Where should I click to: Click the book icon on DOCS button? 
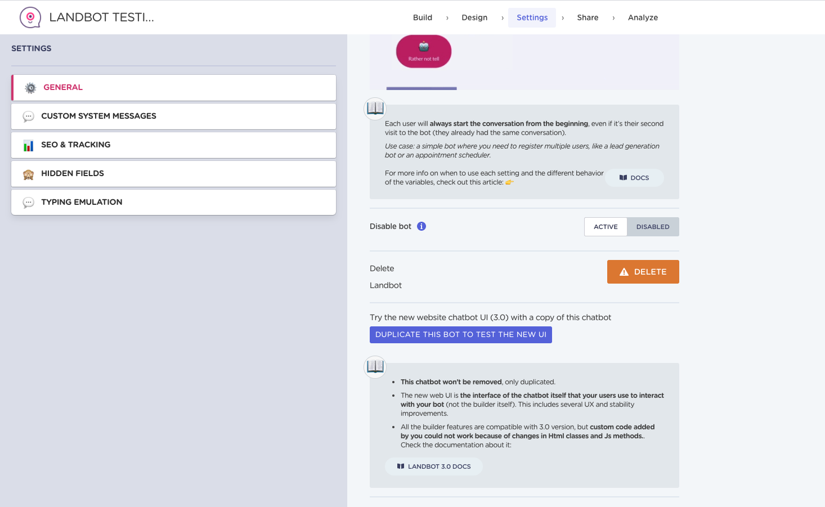pyautogui.click(x=623, y=178)
